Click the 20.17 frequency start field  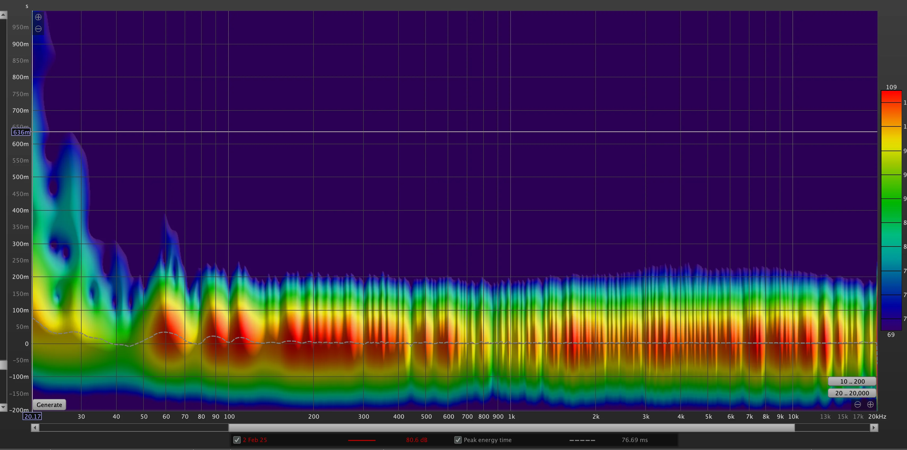[32, 416]
